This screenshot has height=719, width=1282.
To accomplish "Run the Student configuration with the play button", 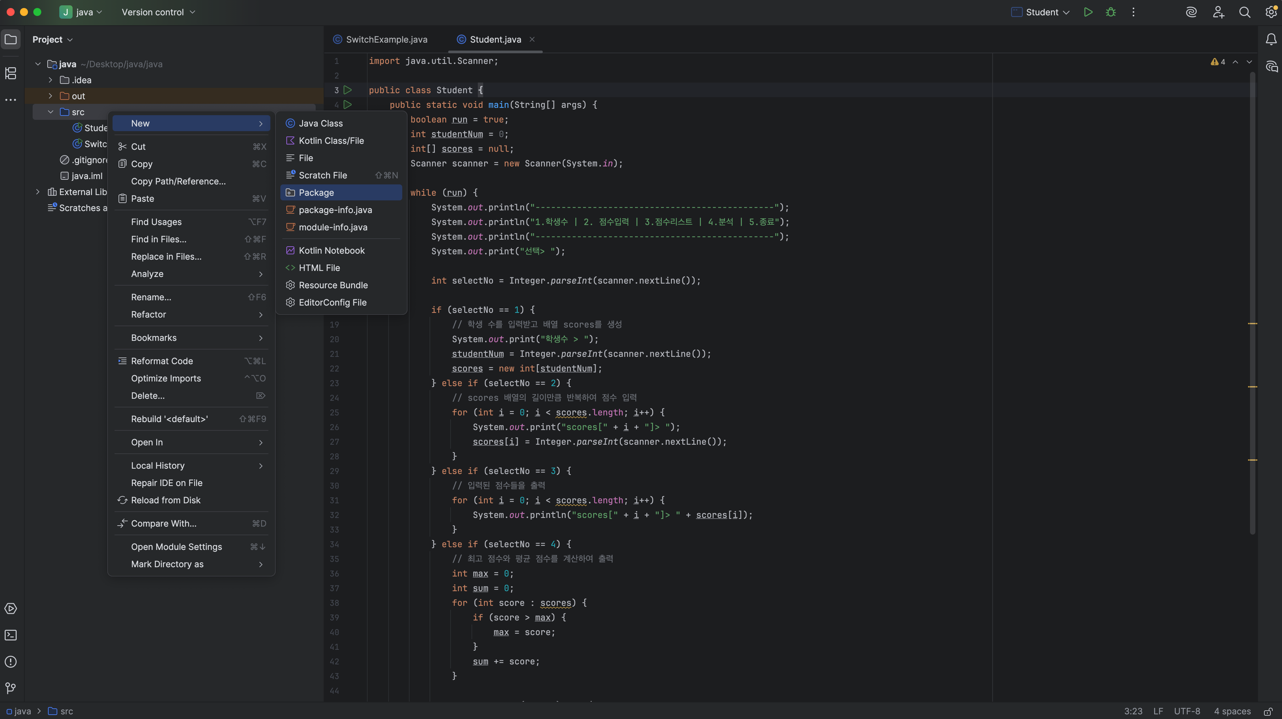I will click(x=1088, y=12).
